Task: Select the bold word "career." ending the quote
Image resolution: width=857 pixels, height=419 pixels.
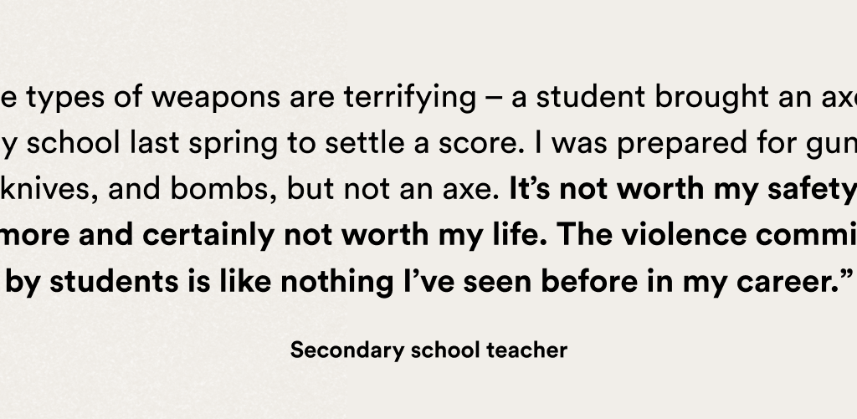Action: (x=788, y=283)
